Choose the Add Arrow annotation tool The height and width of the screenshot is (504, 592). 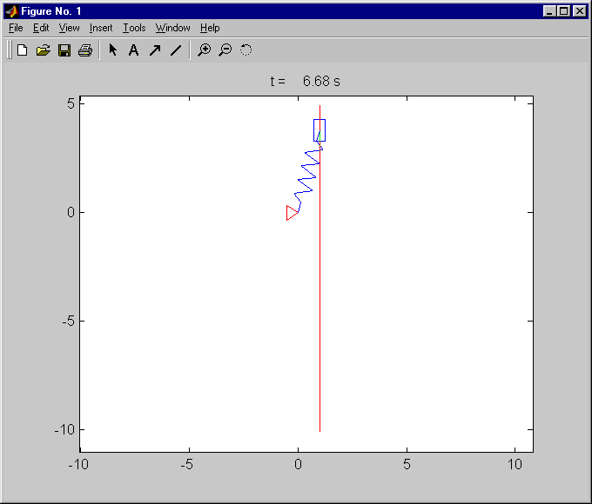(155, 50)
